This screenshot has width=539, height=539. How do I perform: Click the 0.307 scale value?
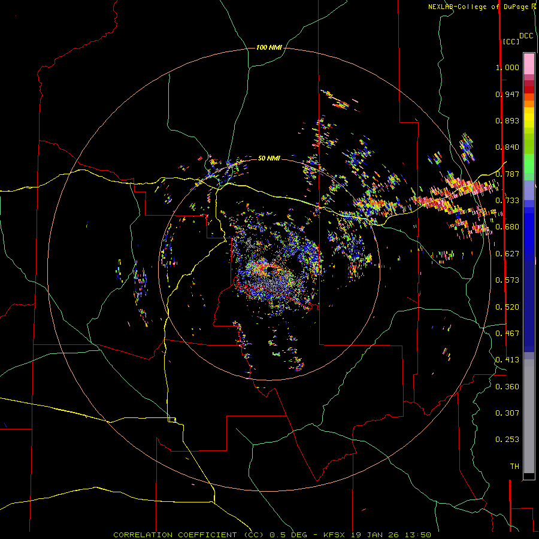click(507, 413)
